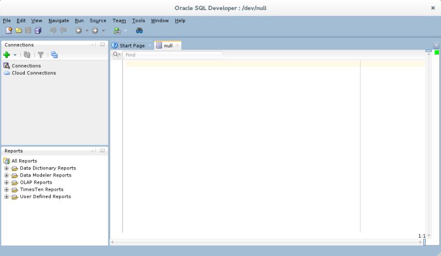Expand the Data Modeler Reports node
The image size is (441, 256).
pos(7,175)
